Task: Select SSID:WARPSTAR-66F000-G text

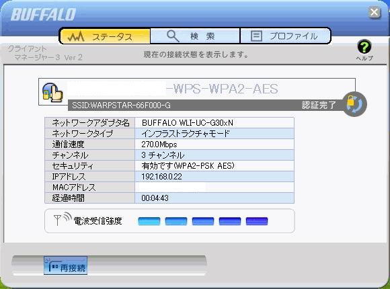Action: (122, 106)
